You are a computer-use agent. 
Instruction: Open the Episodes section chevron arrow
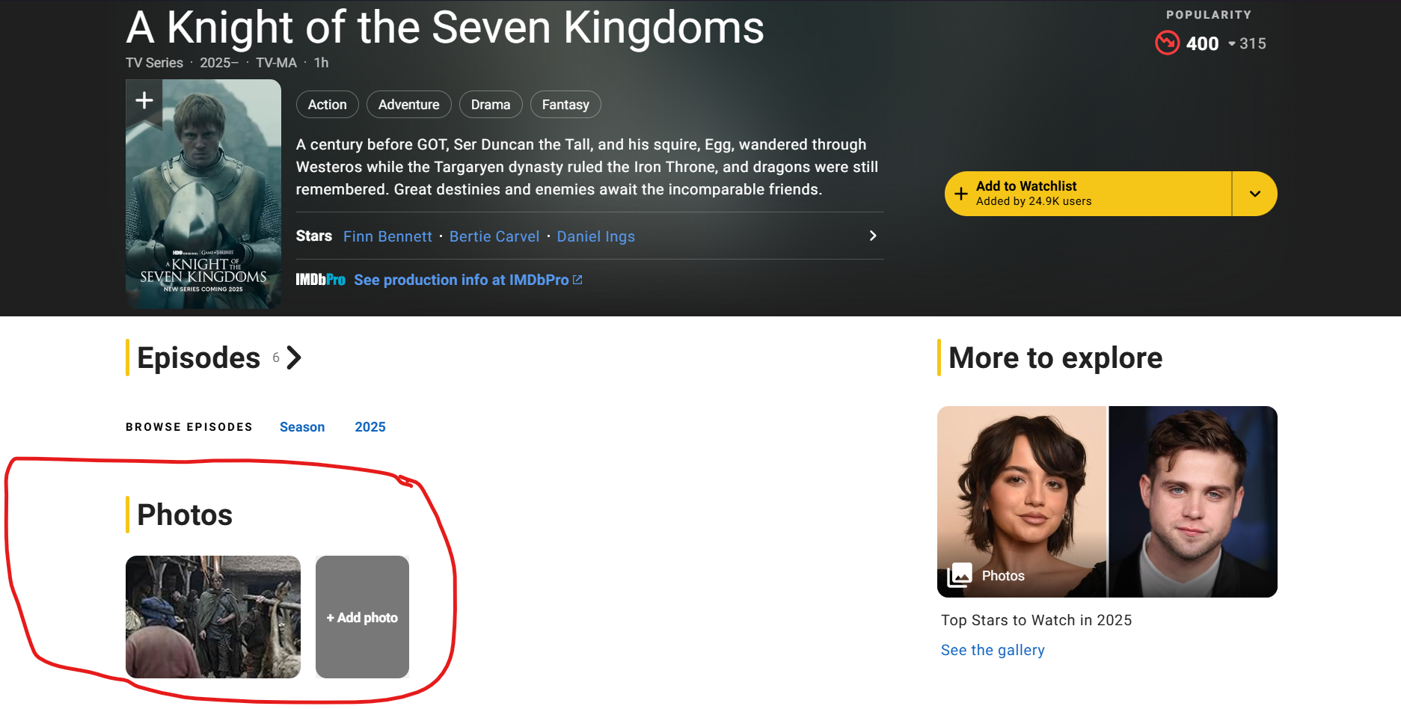pyautogui.click(x=294, y=358)
